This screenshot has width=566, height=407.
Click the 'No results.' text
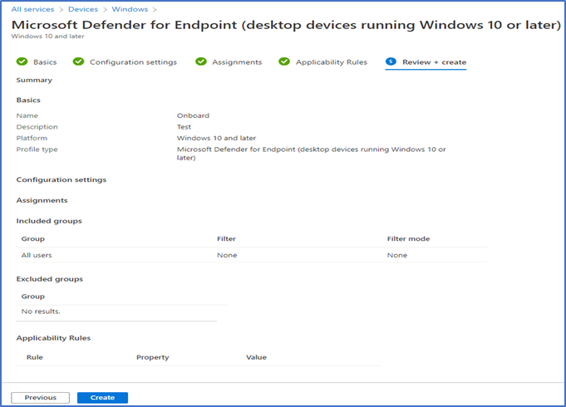41,311
